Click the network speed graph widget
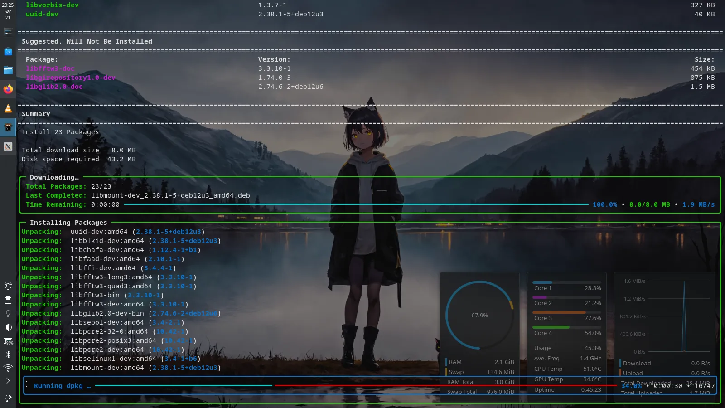This screenshot has width=725, height=408. pyautogui.click(x=665, y=316)
